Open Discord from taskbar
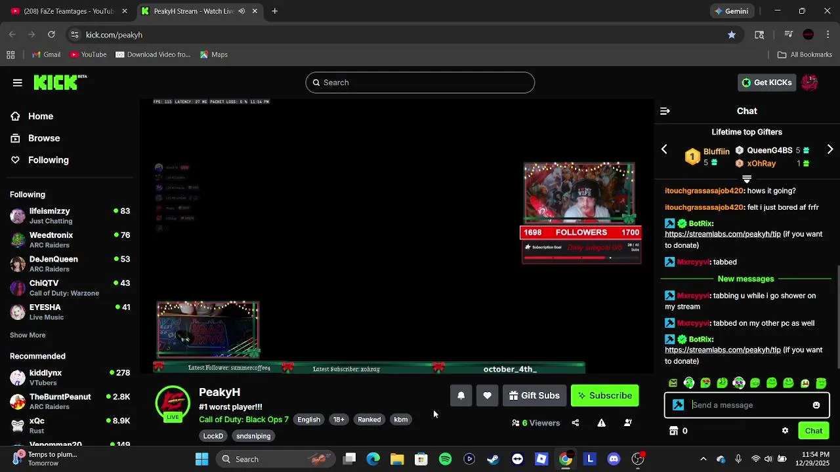 (614, 459)
